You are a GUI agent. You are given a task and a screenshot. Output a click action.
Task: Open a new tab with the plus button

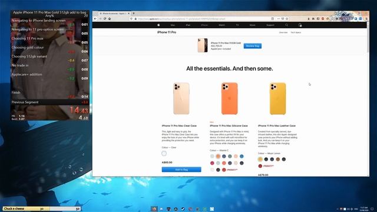coord(134,14)
